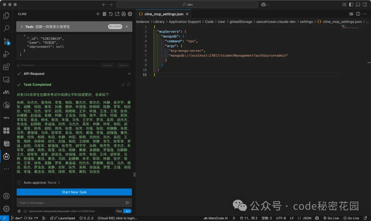Toggle the secondary side bar
The height and width of the screenshot is (221, 371).
pyautogui.click(x=365, y=4)
